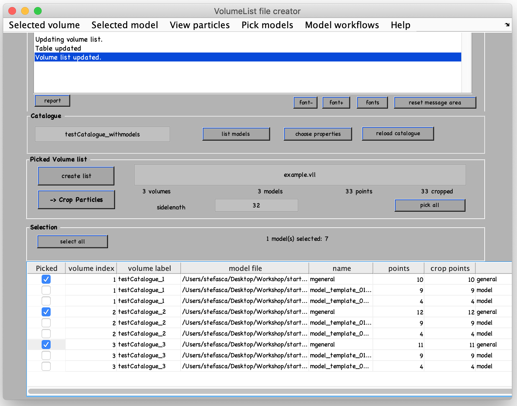
Task: Click the list models button
Action: pos(236,134)
